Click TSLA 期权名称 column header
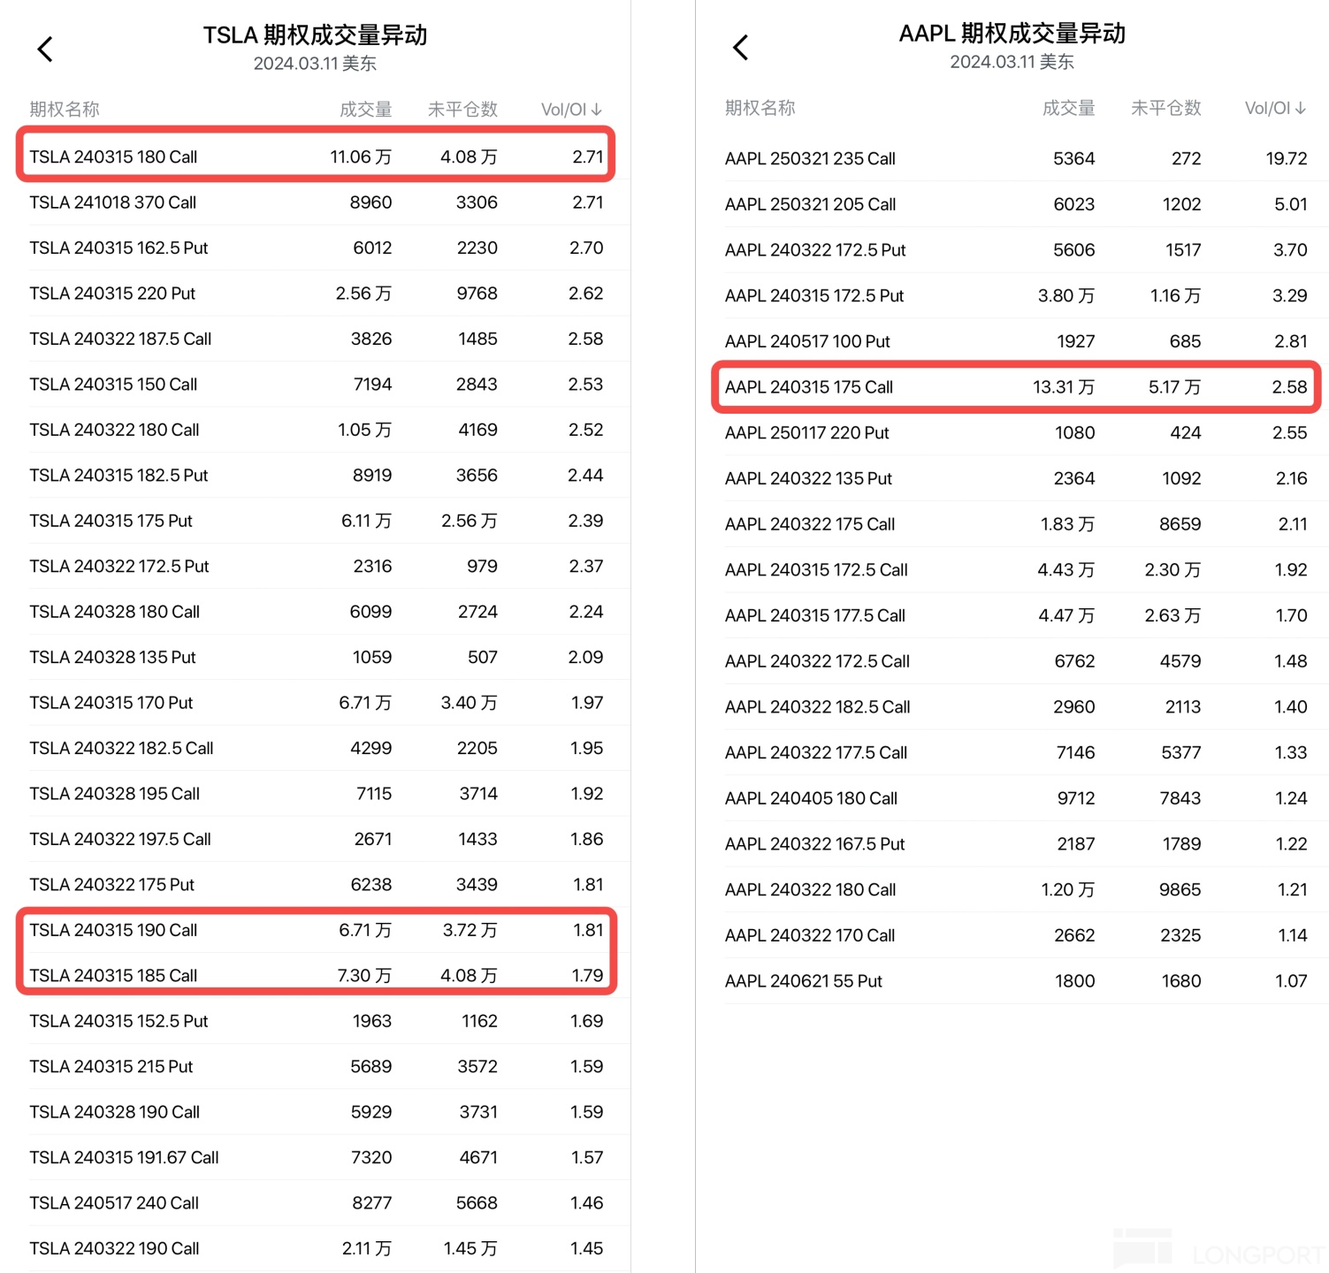This screenshot has width=1329, height=1273. (65, 110)
